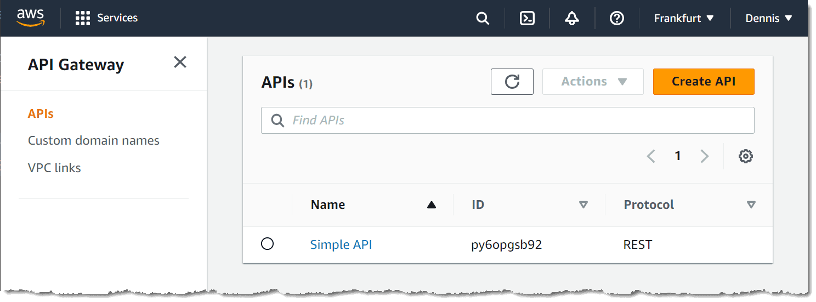816x302 pixels.
Task: Sort the table by ID column
Action: (583, 205)
